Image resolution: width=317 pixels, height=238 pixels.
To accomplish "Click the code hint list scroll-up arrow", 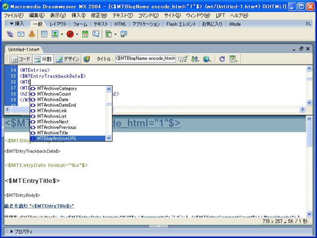I will pyautogui.click(x=109, y=89).
